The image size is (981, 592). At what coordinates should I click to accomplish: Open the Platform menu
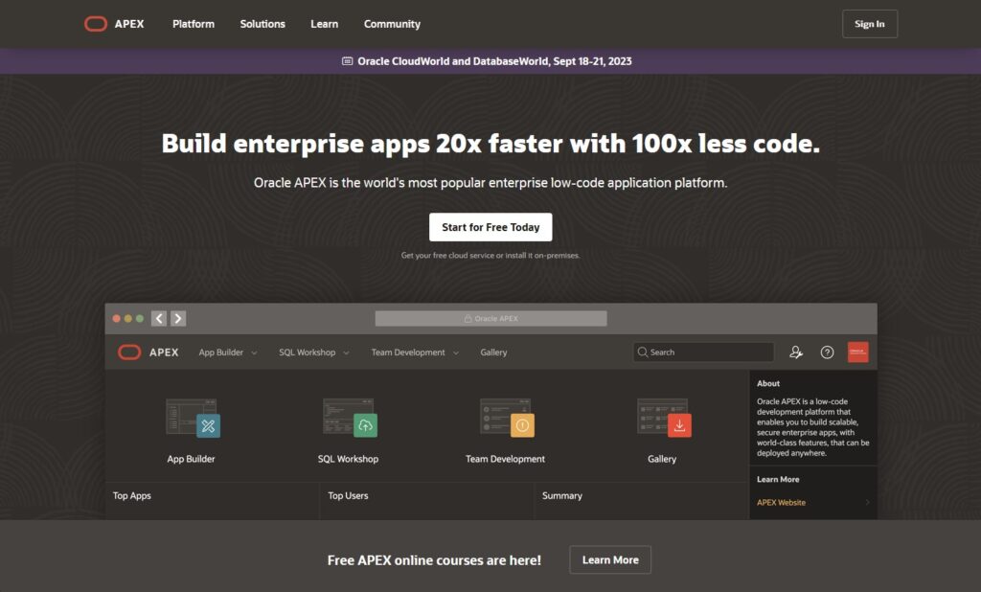click(194, 24)
